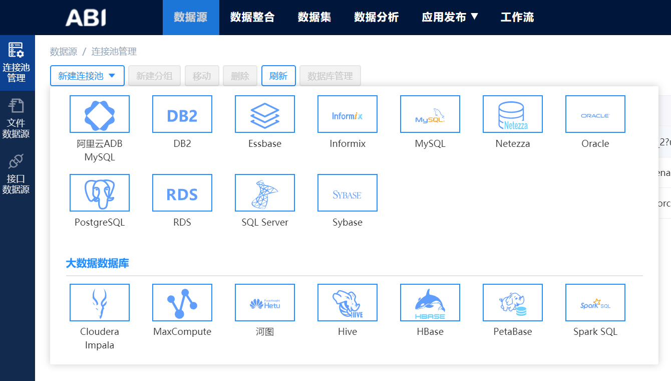The image size is (671, 381).
Task: Expand the 应用发布 menu
Action: (450, 17)
